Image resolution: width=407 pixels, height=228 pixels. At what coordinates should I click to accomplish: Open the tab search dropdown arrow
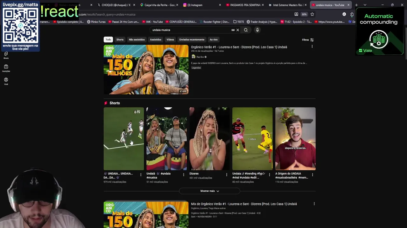[365, 5]
